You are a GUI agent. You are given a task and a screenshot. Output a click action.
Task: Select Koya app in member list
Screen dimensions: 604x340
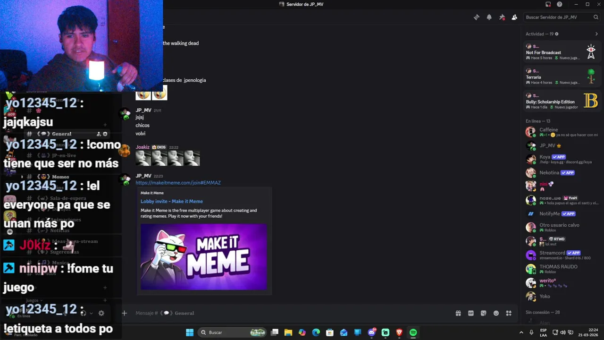click(x=562, y=159)
